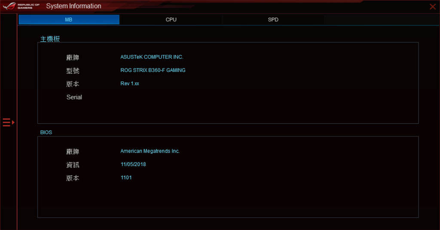Viewport: 440px width, 230px height.
Task: Select ROG STRIX B360-F GAMING model text
Action: coord(153,70)
